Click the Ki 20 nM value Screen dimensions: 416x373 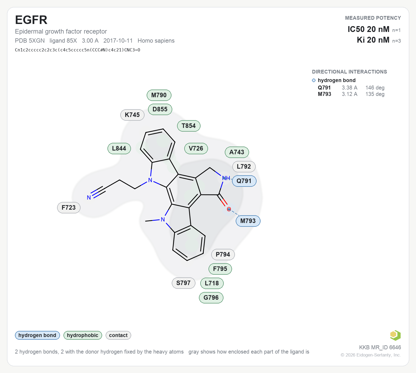coord(373,40)
